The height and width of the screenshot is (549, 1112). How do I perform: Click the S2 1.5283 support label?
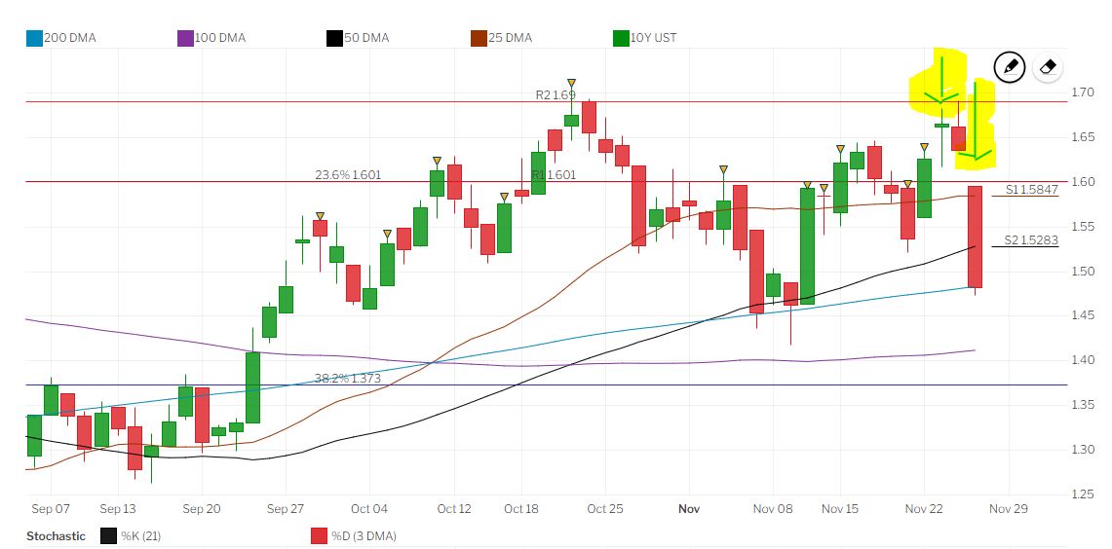(1032, 239)
